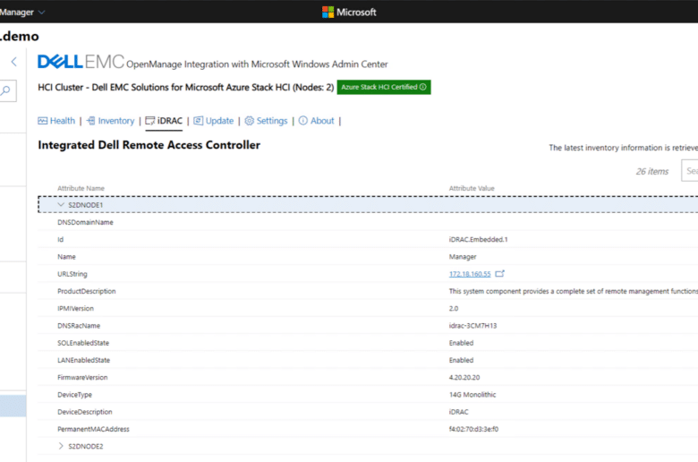698x462 pixels.
Task: Click the Settings gear icon
Action: point(250,121)
